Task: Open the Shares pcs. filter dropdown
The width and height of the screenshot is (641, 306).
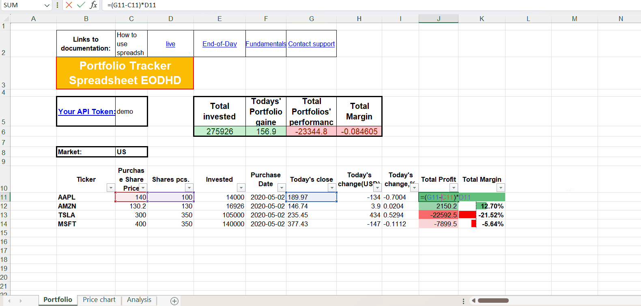Action: (189, 188)
